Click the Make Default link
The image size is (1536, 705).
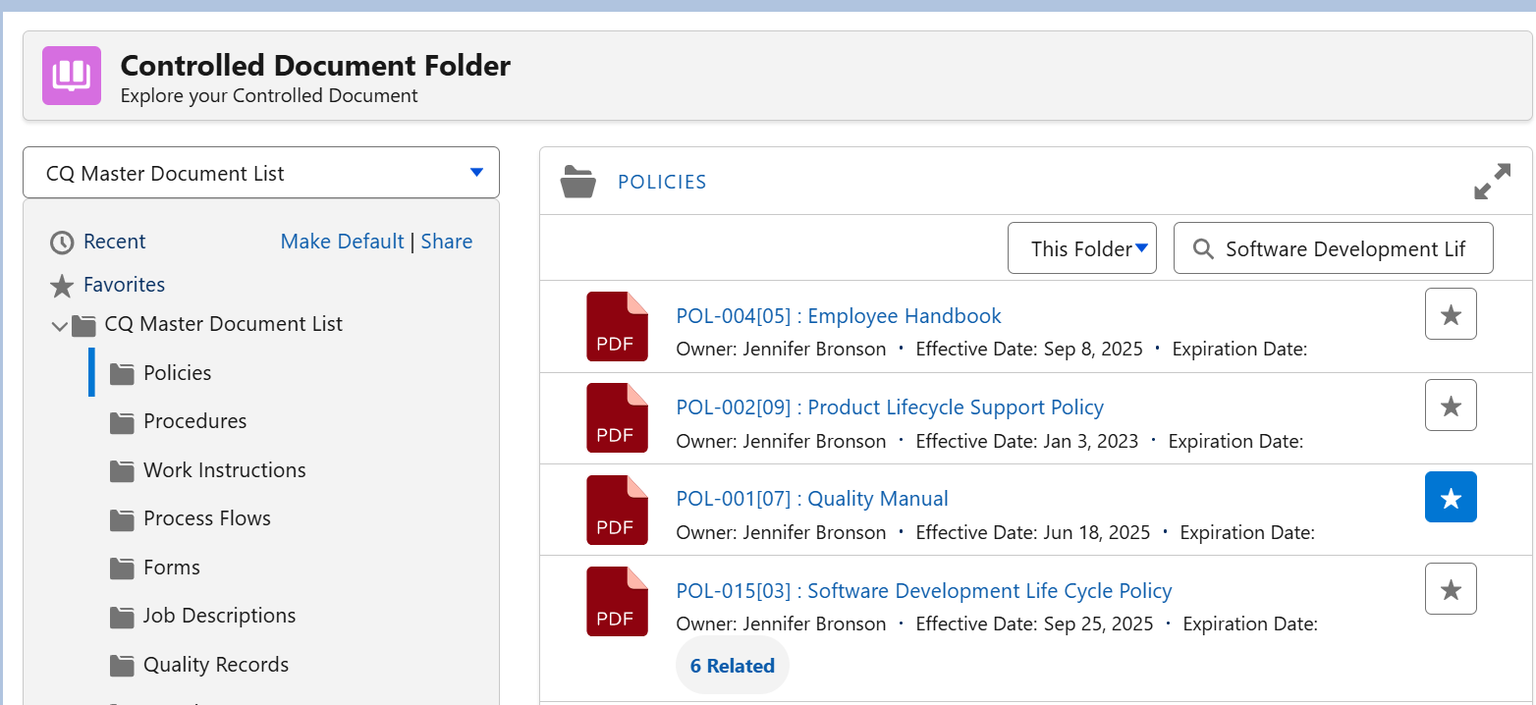pos(342,242)
